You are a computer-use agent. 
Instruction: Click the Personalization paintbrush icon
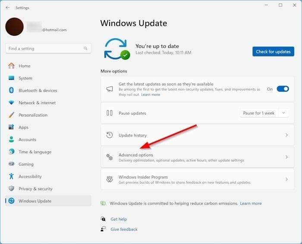pos(11,115)
